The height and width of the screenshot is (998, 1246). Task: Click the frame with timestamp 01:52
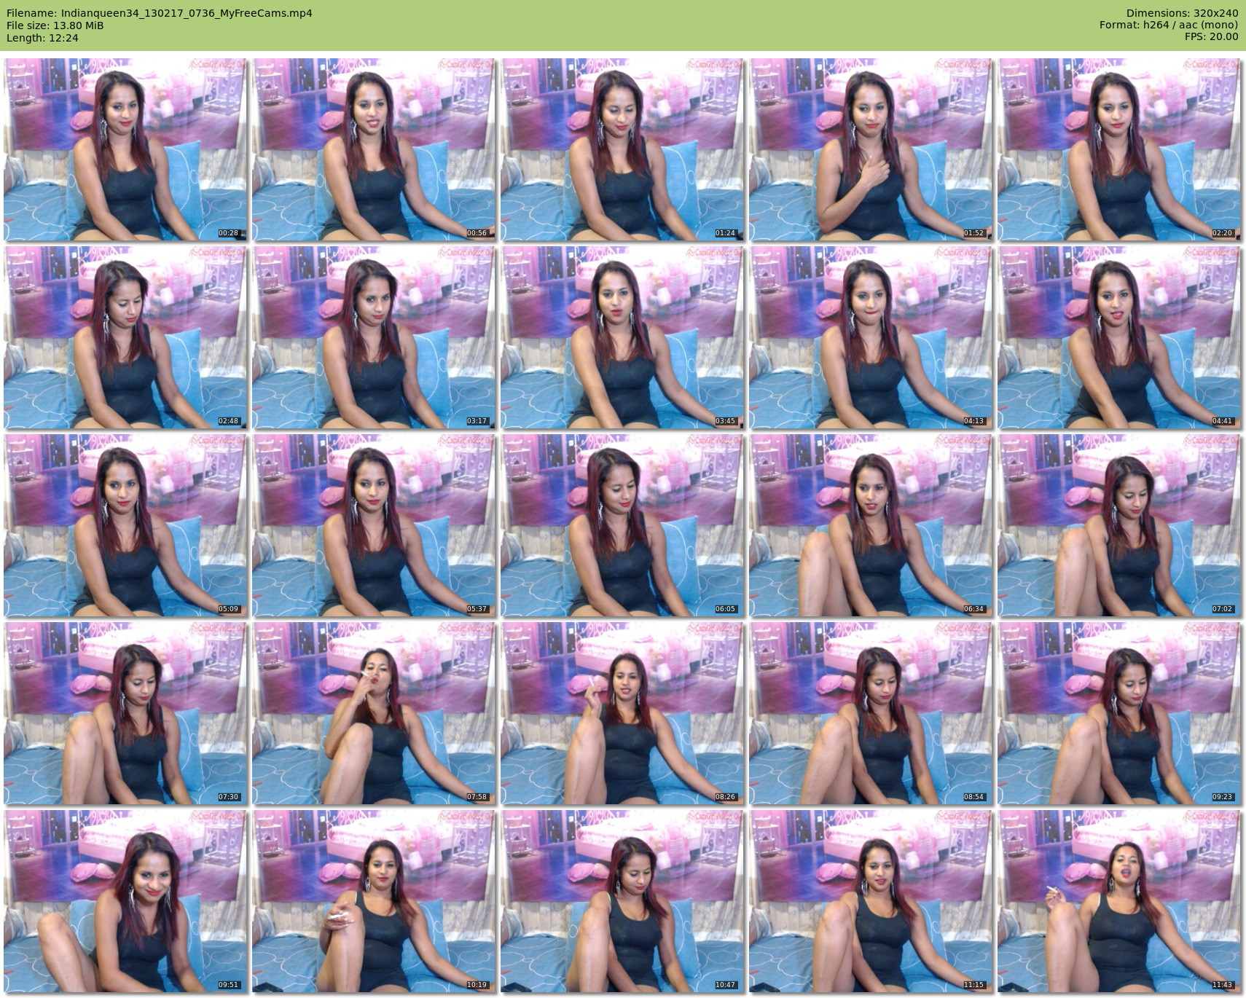871,149
